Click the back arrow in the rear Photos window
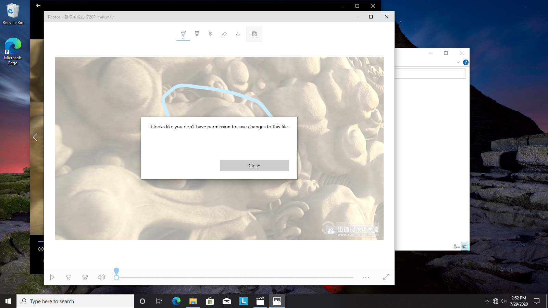548x308 pixels. (x=38, y=5)
